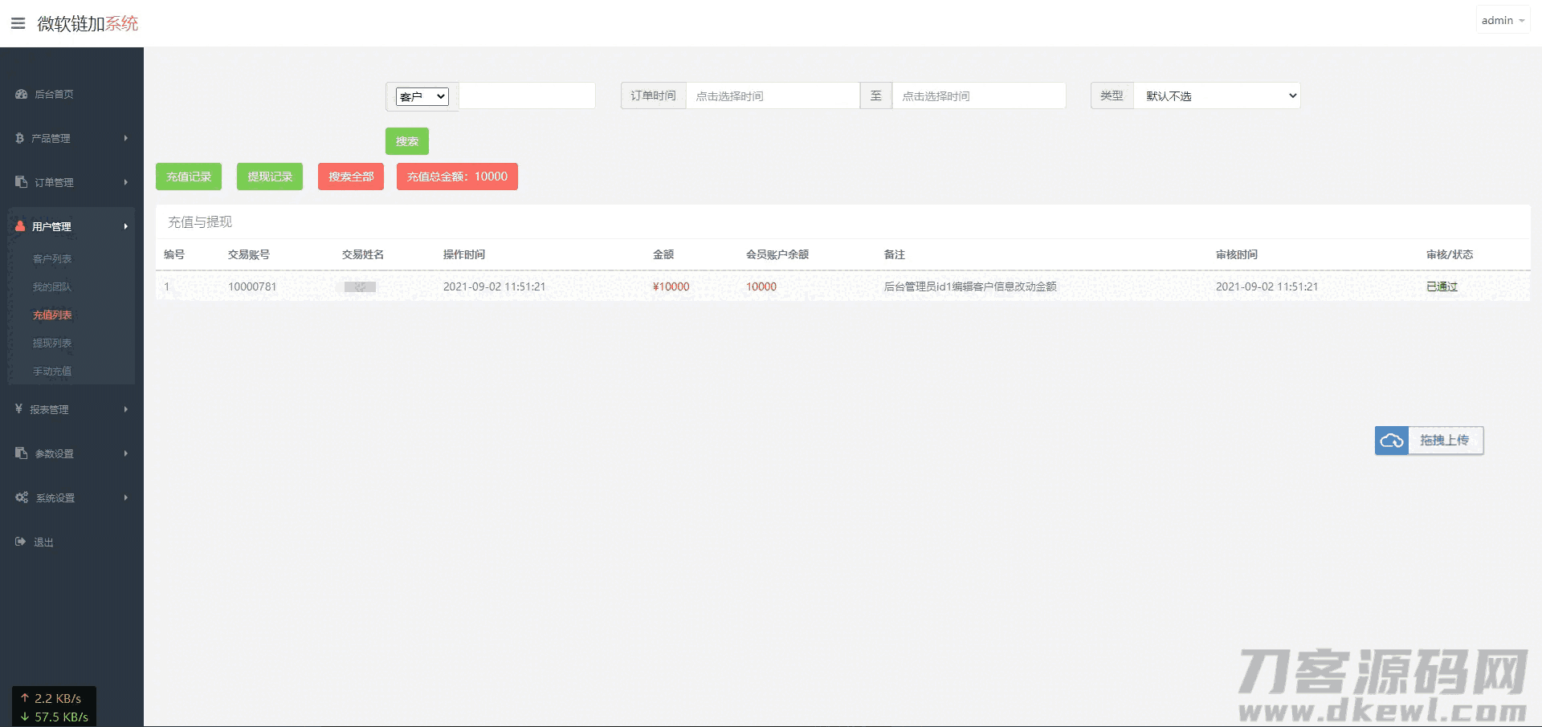Screen dimensions: 1542x727
Task: Click the user icon beside 用户管理
Action: (x=20, y=226)
